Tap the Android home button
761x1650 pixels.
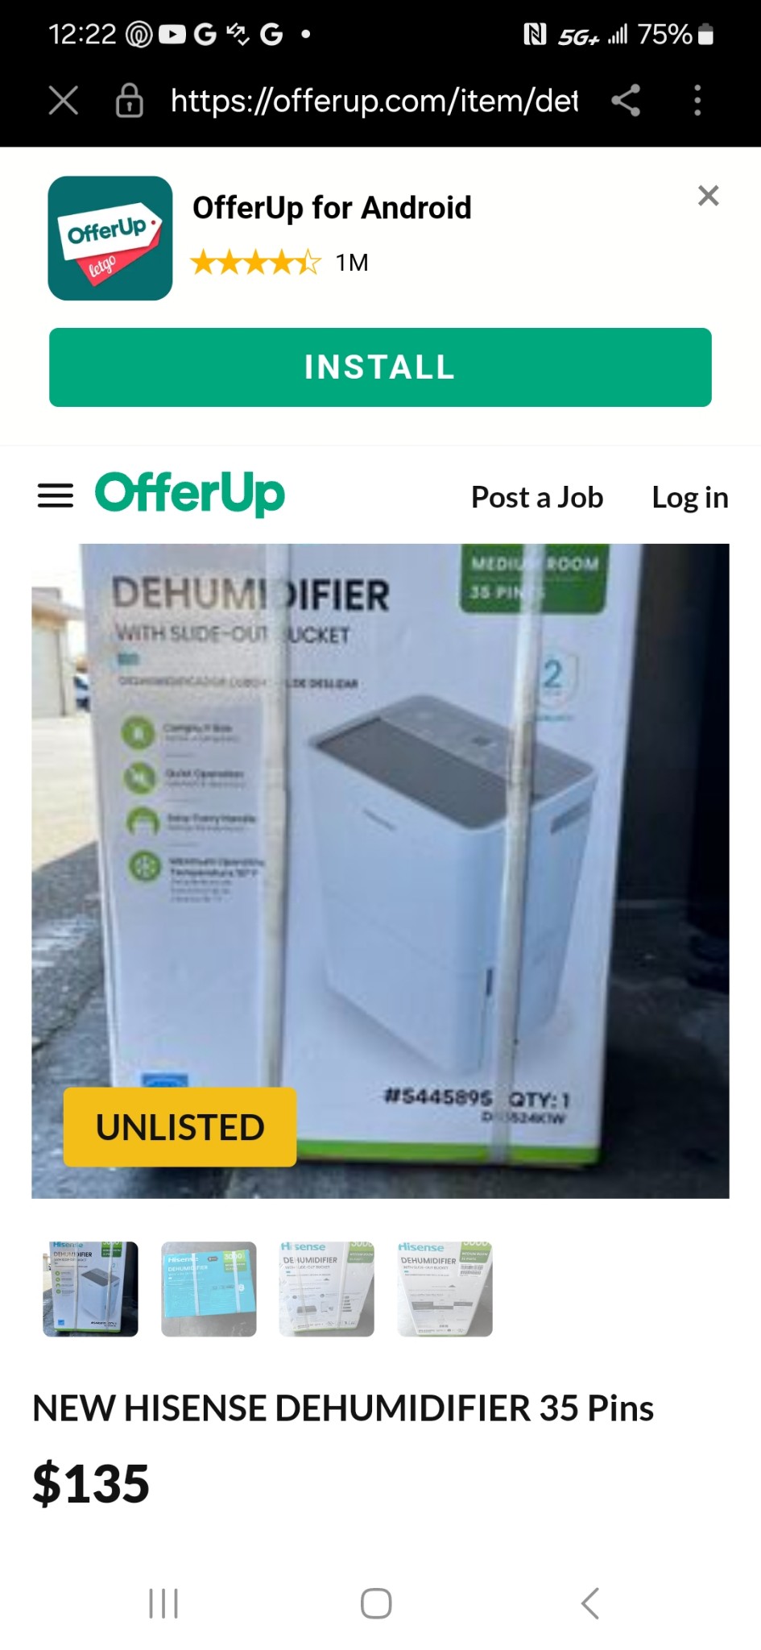[x=376, y=1603]
